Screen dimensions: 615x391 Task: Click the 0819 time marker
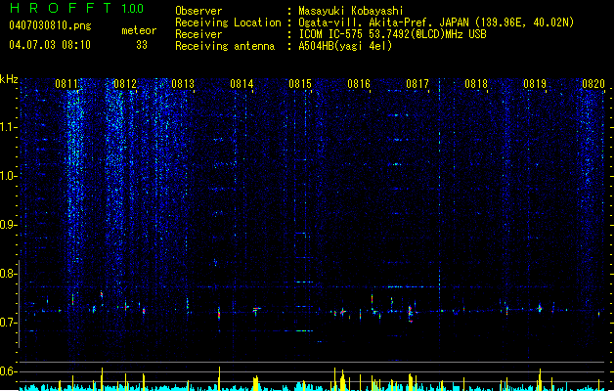(535, 84)
